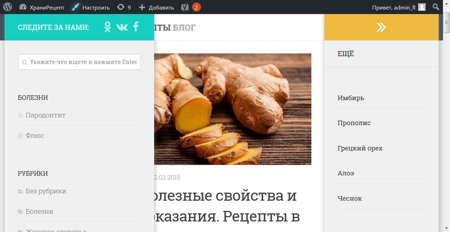
Task: Open the Без рубрики category
Action: (x=46, y=191)
